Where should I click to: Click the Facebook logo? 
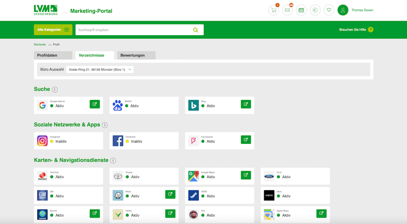coord(118,141)
